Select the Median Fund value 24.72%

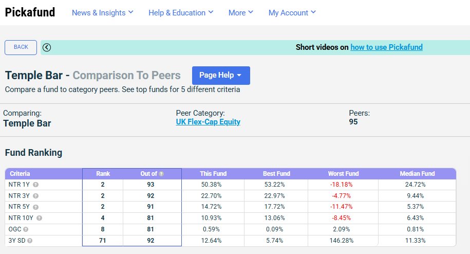pos(415,185)
